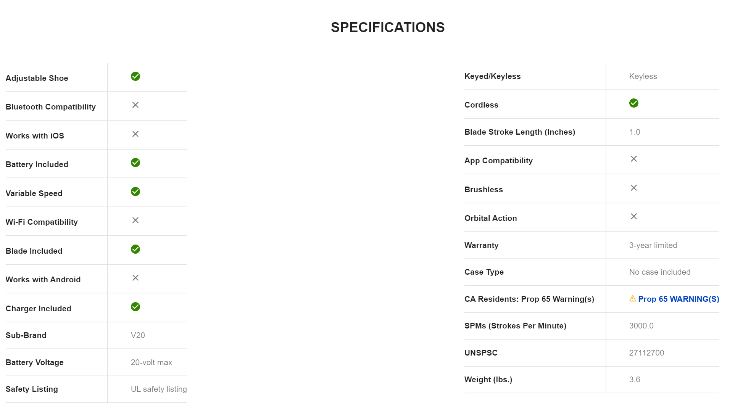Click the SPECIFICATIONS heading
The width and height of the screenshot is (743, 404).
pos(388,27)
